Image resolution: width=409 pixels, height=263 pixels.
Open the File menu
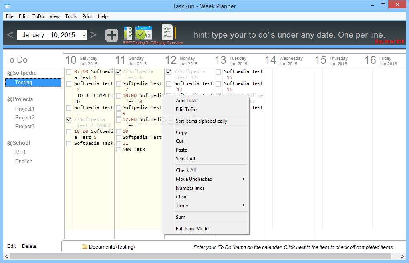tap(10, 16)
